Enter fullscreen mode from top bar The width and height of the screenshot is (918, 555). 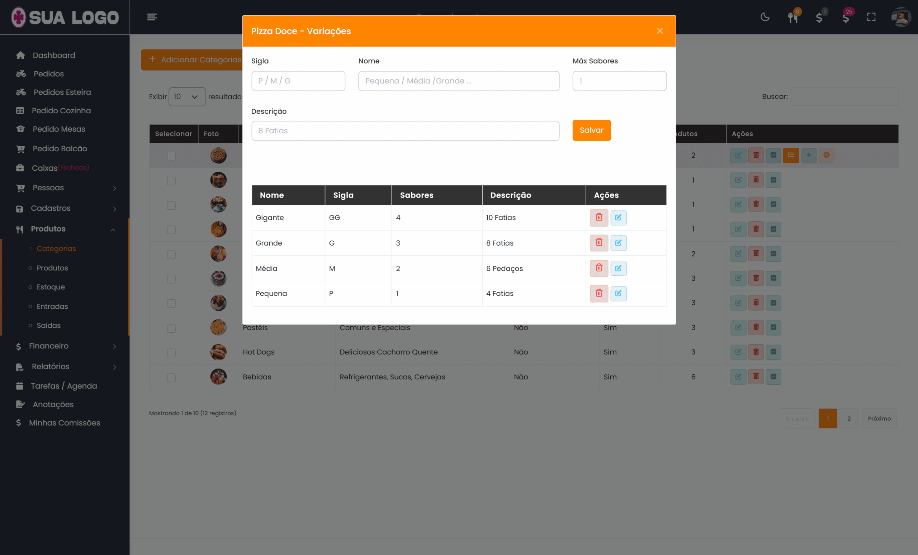pos(871,17)
